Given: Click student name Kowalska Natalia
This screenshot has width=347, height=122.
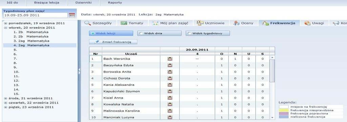Looking at the screenshot, I should (119, 104).
